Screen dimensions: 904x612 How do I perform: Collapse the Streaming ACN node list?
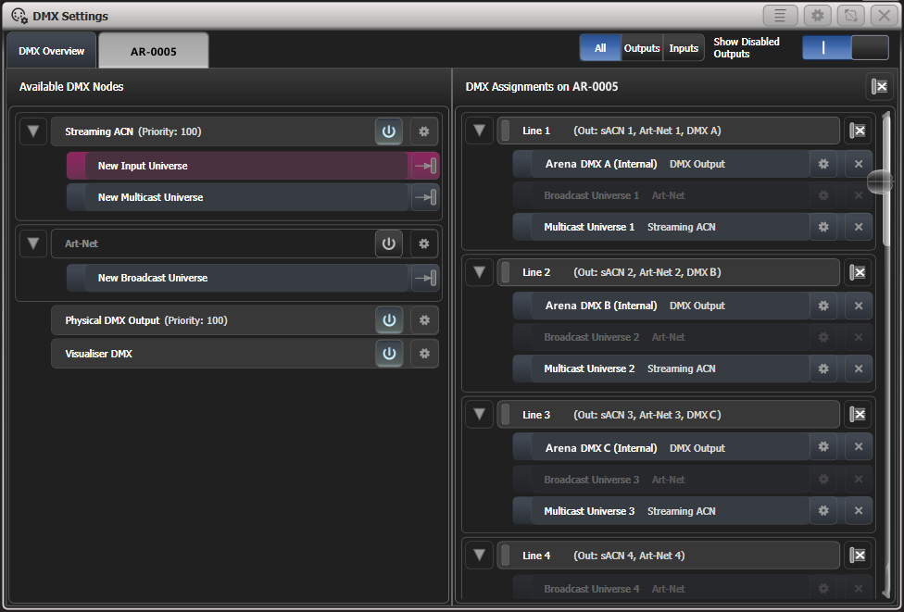[x=32, y=131]
